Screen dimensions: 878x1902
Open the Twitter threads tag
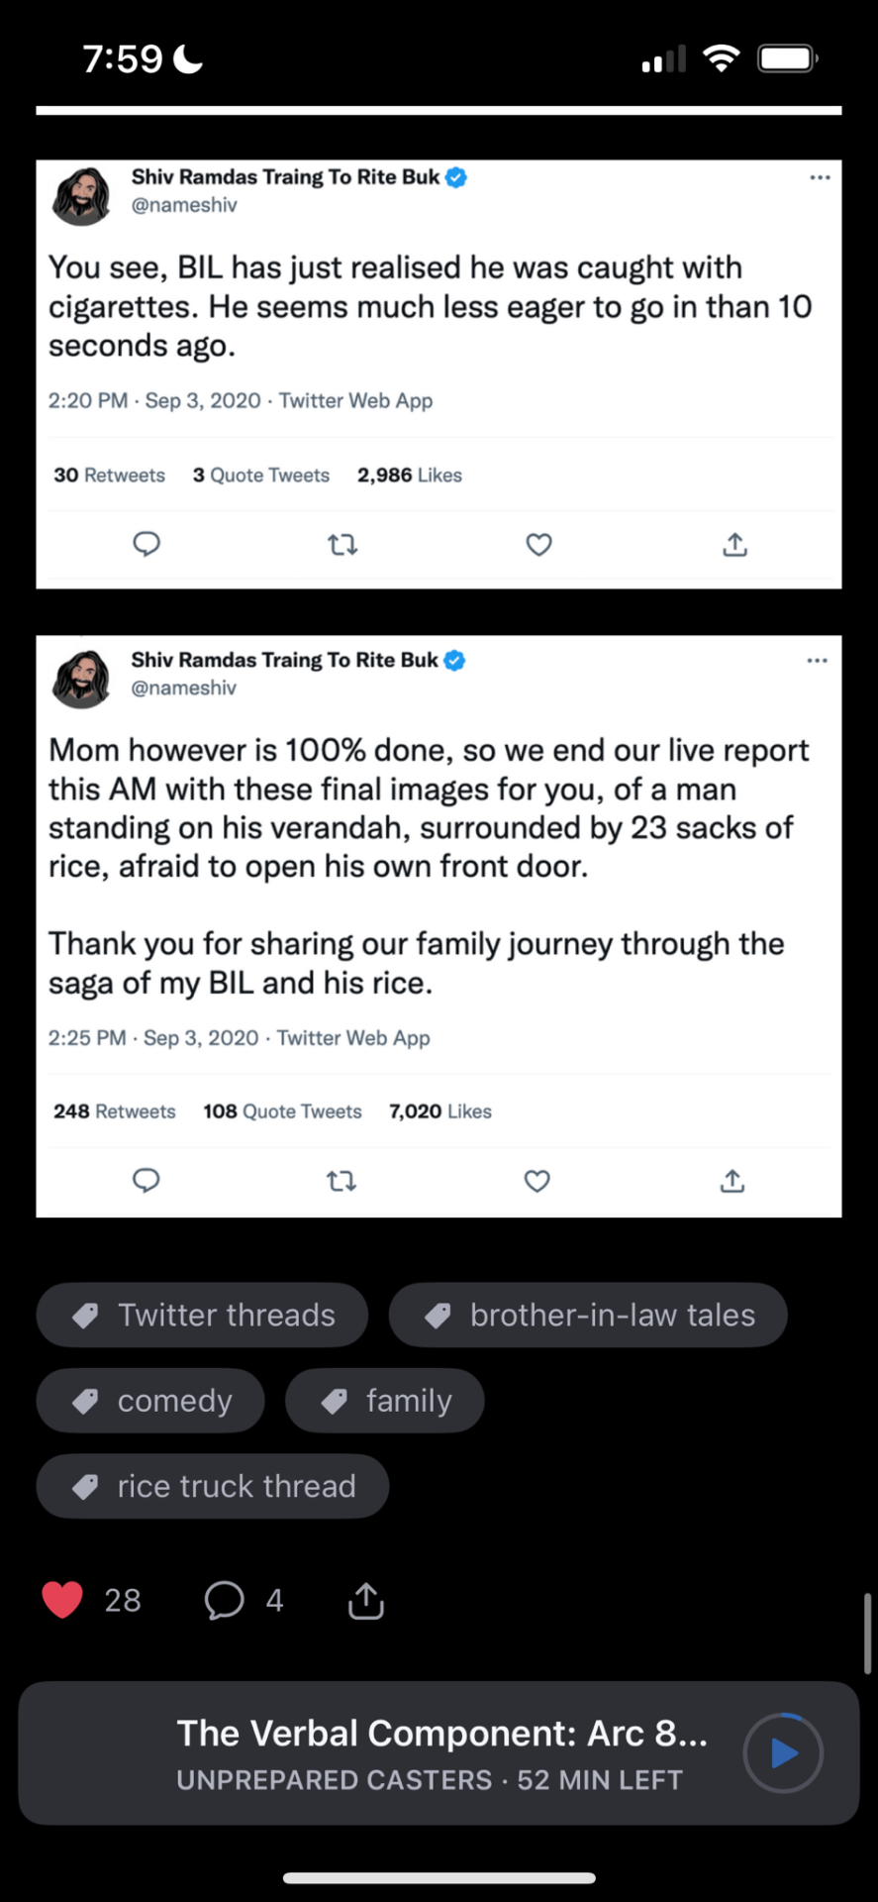[x=202, y=1315]
